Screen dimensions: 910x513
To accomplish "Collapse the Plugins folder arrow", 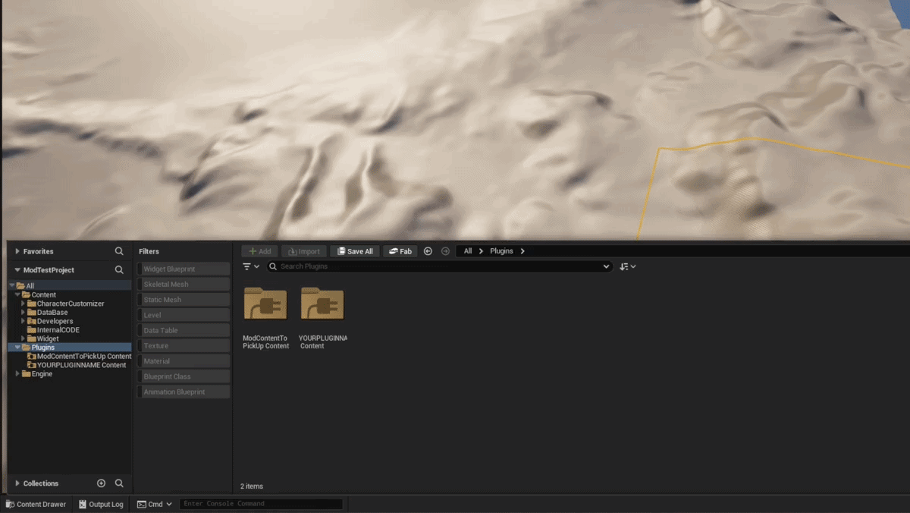I will (x=17, y=348).
